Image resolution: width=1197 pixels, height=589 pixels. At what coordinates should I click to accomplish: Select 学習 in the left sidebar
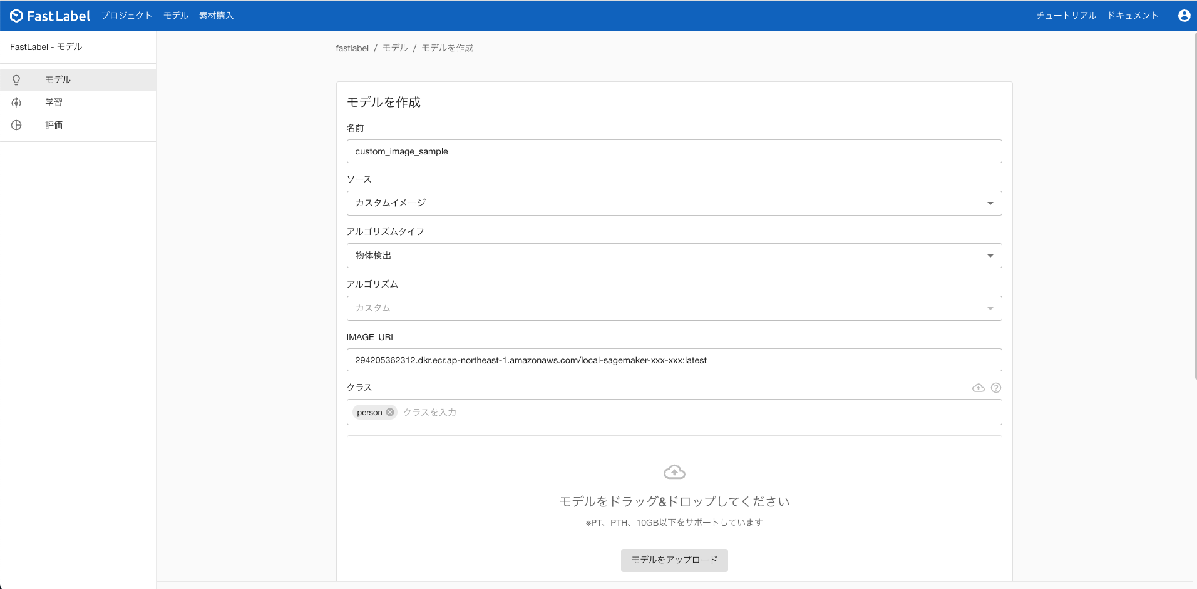(x=78, y=103)
